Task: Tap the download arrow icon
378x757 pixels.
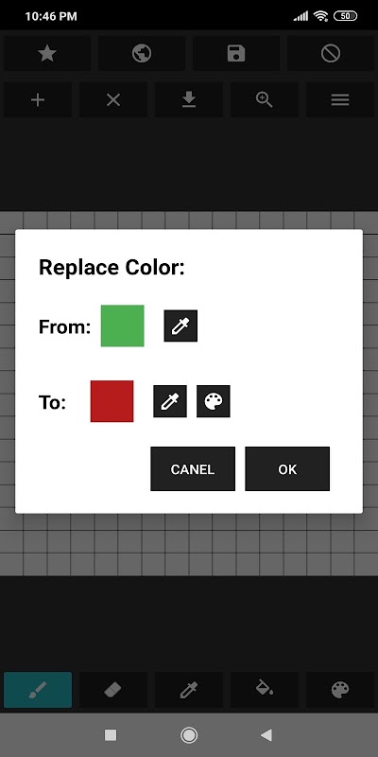Action: coord(189,100)
